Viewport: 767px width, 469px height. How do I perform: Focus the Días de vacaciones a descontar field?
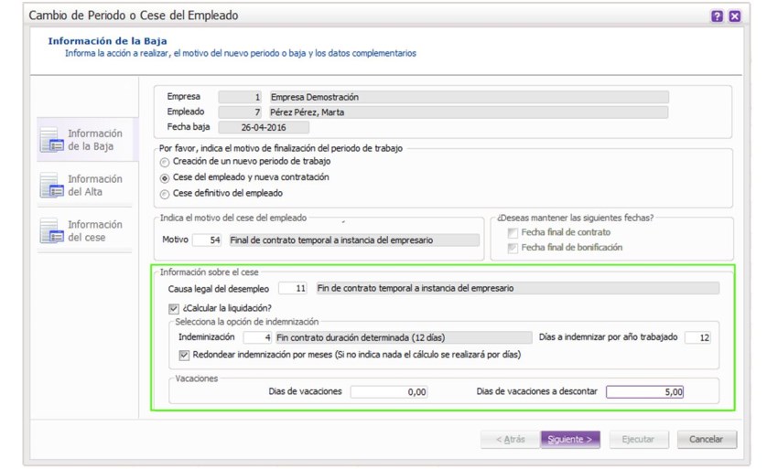(x=644, y=392)
